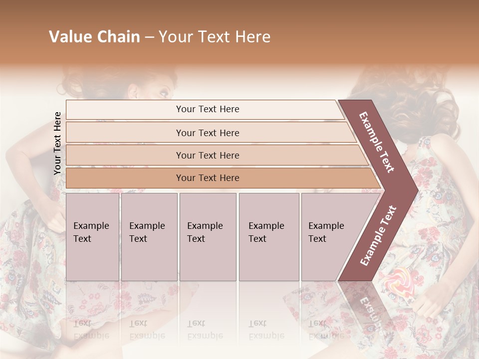Select the second "Example Text" box from left
The height and width of the screenshot is (359, 479).
[x=149, y=237]
